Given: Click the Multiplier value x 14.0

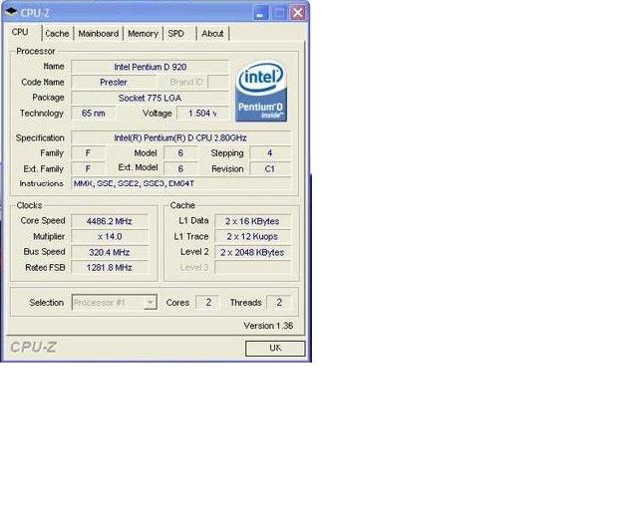Looking at the screenshot, I should [x=110, y=237].
